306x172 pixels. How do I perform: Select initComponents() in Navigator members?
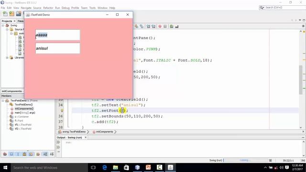coord(24,108)
